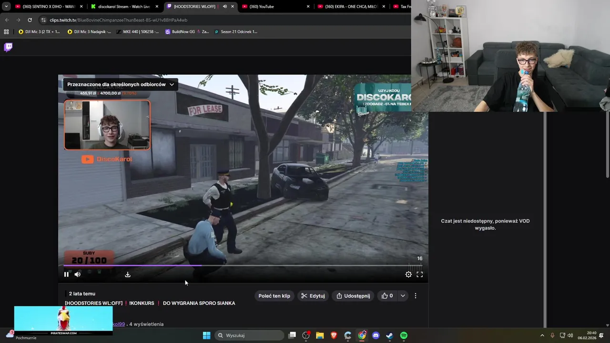This screenshot has height=343, width=610.
Task: Go back with the browser back arrow
Action: click(7, 20)
